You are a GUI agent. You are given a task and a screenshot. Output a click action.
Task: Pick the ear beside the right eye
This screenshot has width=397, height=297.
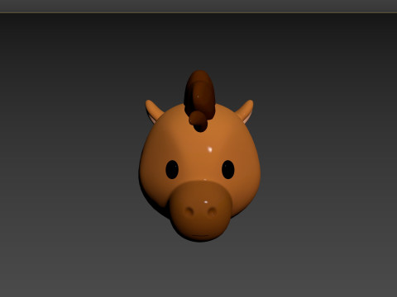(x=245, y=111)
